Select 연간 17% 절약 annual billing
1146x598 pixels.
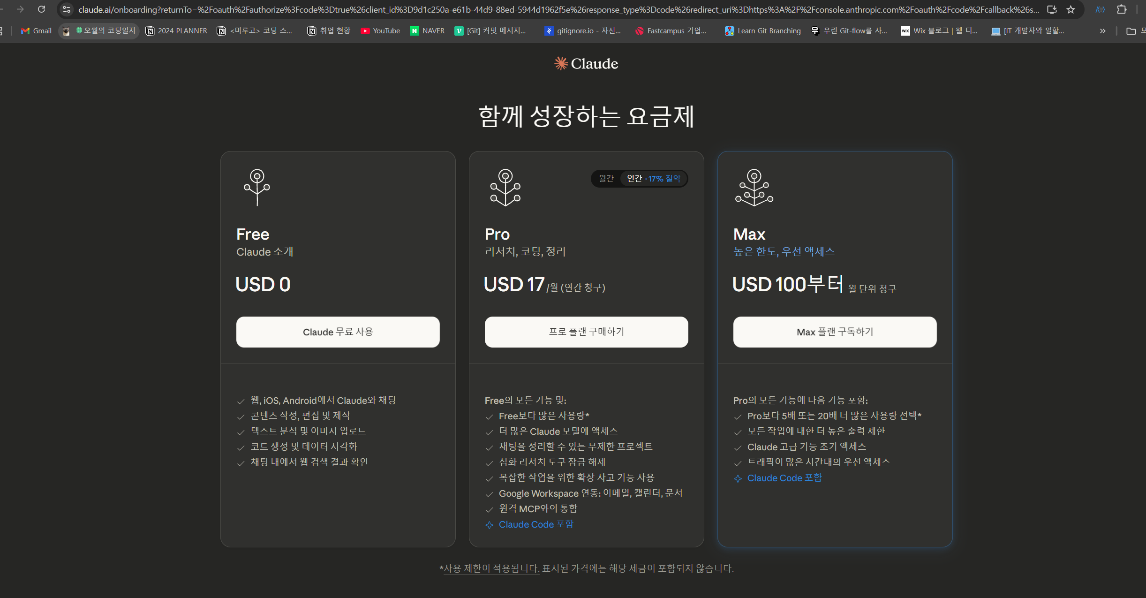[654, 179]
